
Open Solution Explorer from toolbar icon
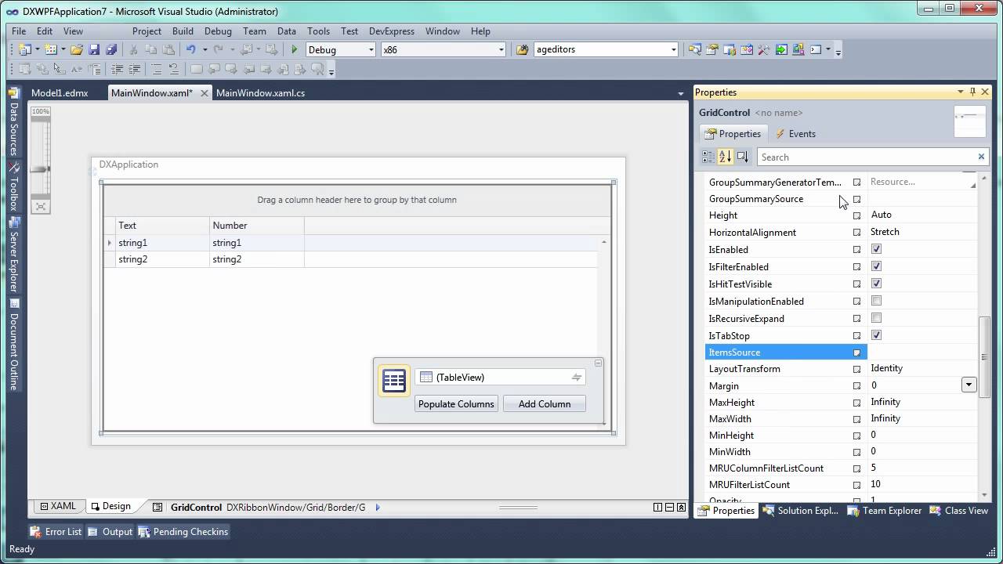point(695,49)
